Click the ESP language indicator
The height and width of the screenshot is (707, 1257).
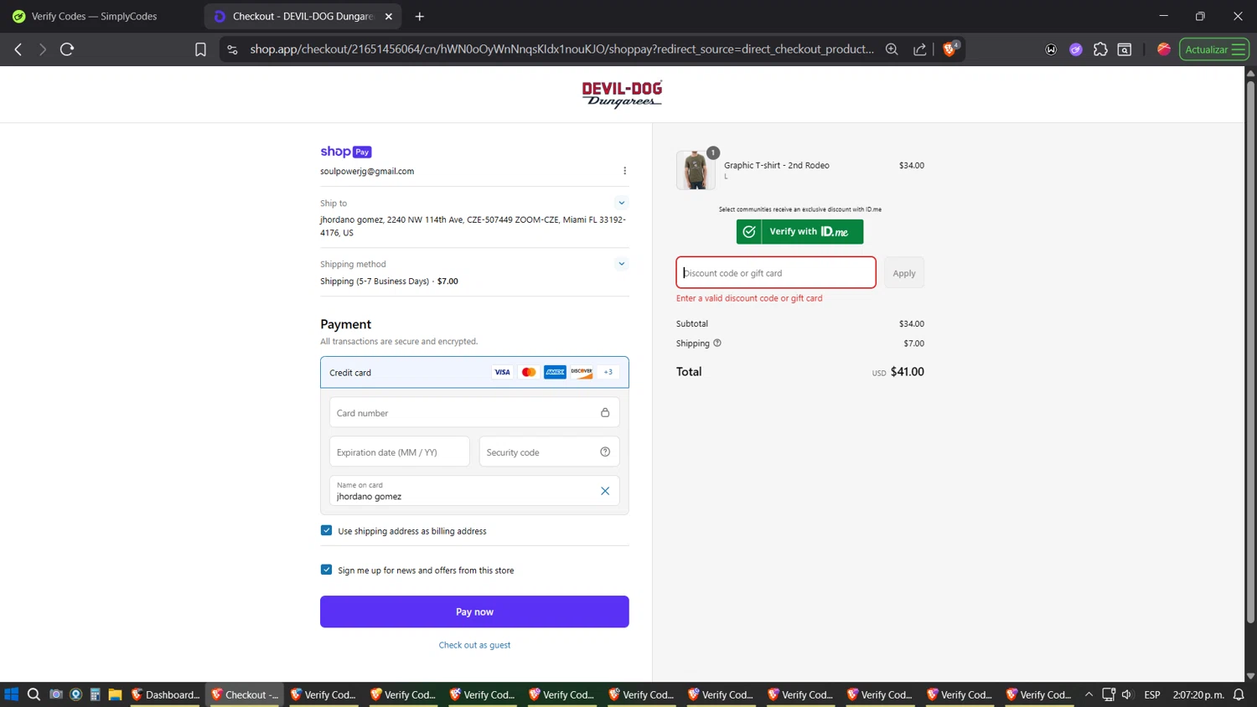coord(1152,694)
